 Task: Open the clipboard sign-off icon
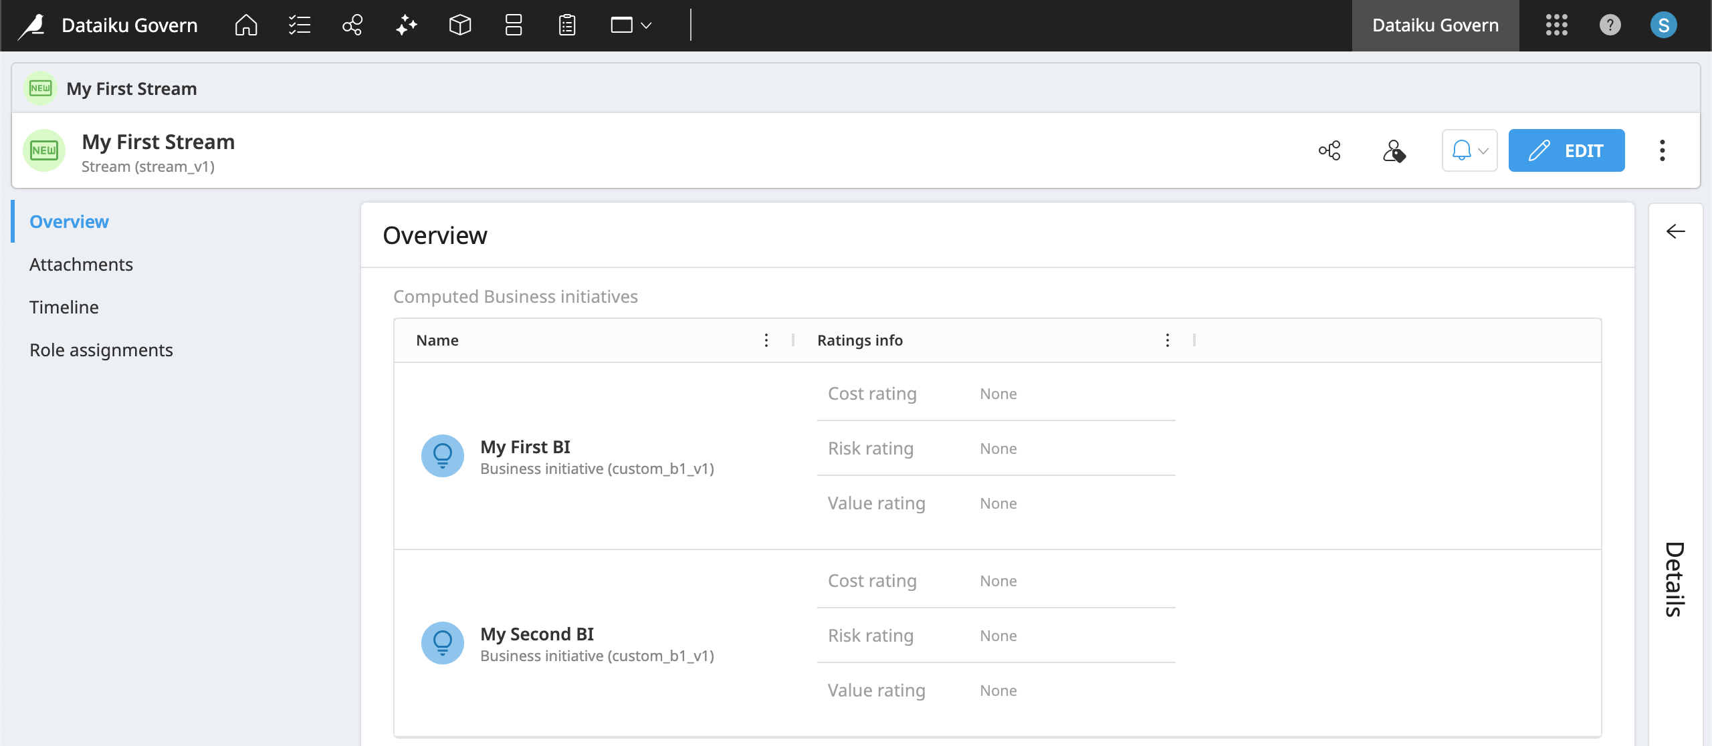pyautogui.click(x=566, y=25)
